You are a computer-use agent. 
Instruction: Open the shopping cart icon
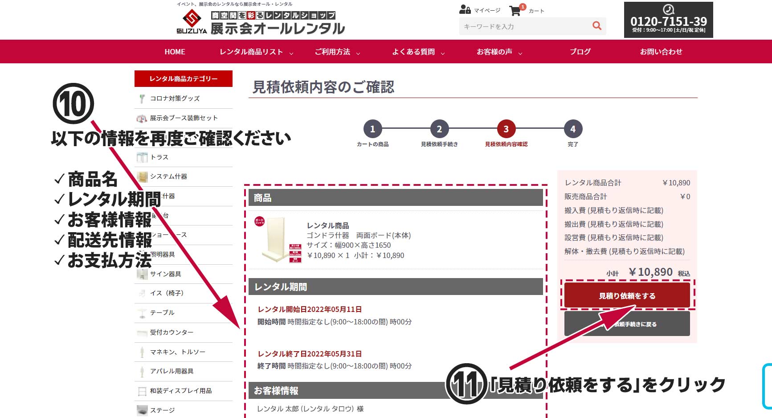(x=515, y=10)
